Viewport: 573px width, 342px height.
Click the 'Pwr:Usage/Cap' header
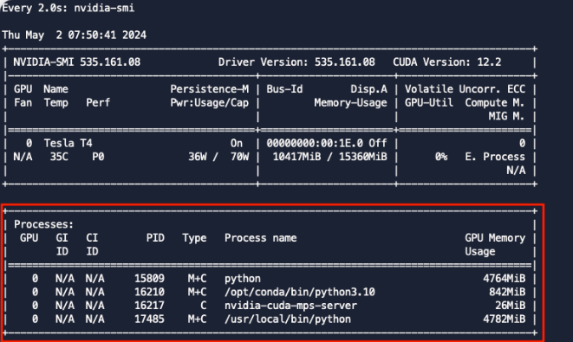[x=210, y=102]
